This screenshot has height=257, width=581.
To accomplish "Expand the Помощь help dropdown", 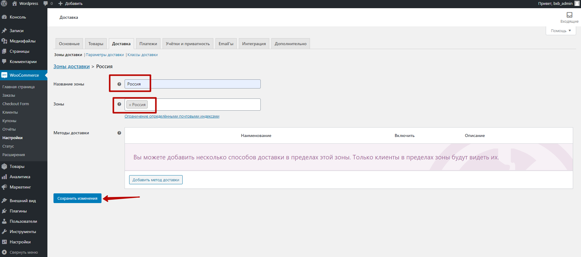I will (561, 31).
